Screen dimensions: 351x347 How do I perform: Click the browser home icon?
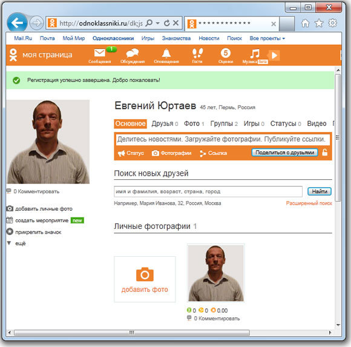305,23
